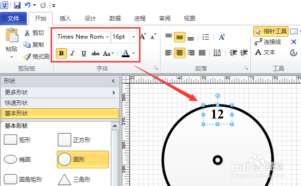This screenshot has width=301, height=186.
Task: Click the Save icon in quick access toolbar
Action: pyautogui.click(x=17, y=5)
